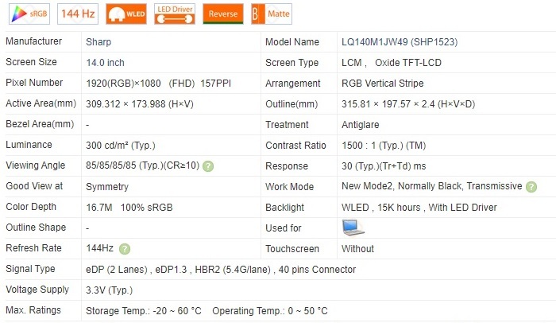Click the Active Area(mm) row label

tap(41, 103)
